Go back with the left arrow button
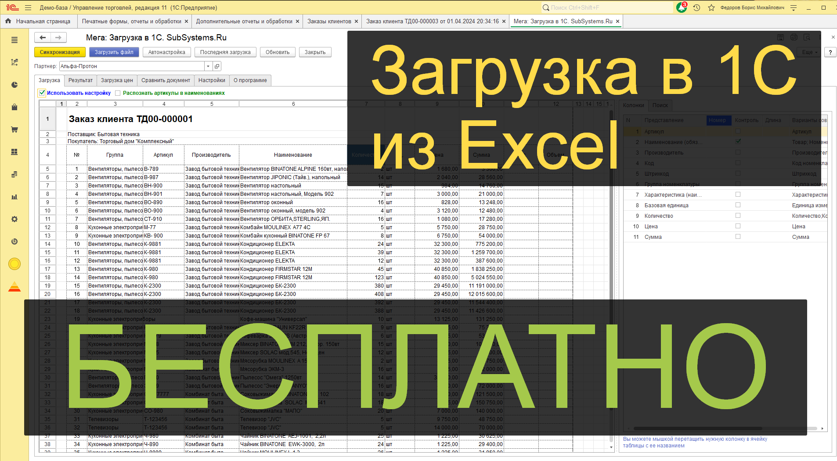837x461 pixels. (43, 38)
